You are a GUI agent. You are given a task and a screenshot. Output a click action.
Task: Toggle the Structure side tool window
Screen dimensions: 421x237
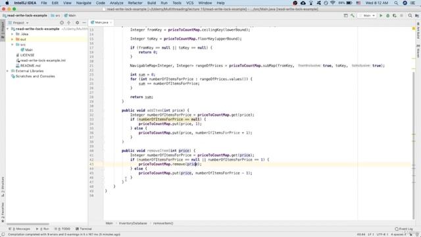pos(3,186)
